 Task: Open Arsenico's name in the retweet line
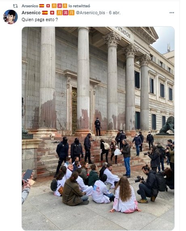click(30, 6)
